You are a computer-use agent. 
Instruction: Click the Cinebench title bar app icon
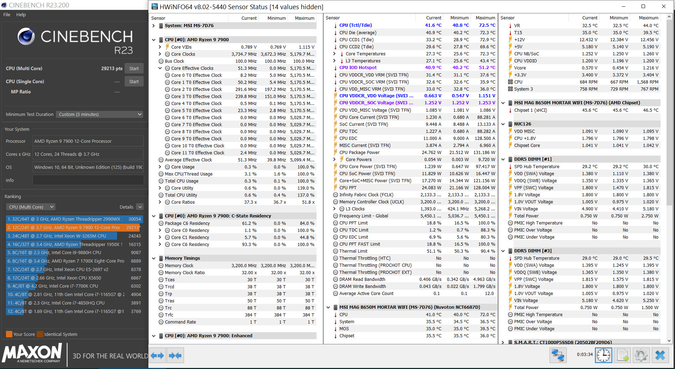click(4, 5)
